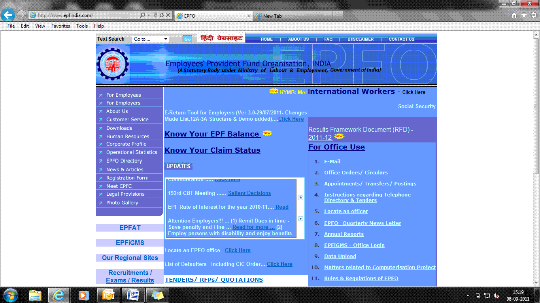
Task: Open TENDERS/ RFPs/ QUOTATIONS link
Action: pos(214,280)
